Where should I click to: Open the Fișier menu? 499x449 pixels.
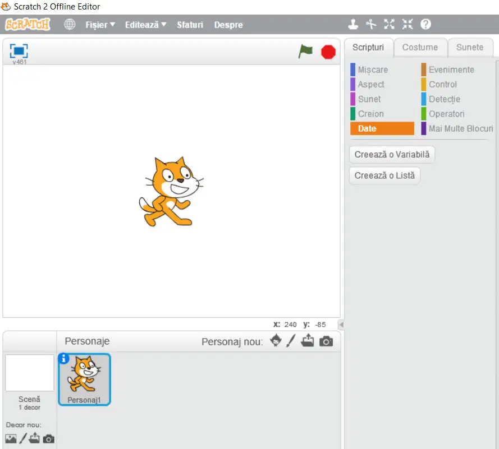coord(100,25)
